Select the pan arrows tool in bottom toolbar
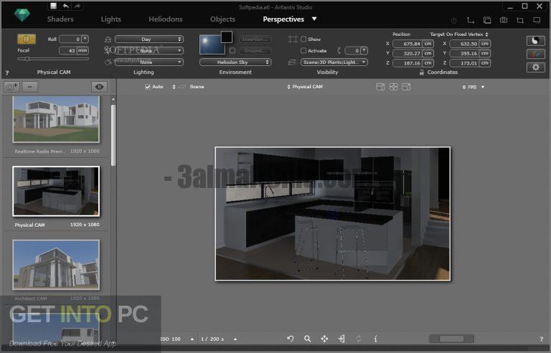This screenshot has width=551, height=353. pyautogui.click(x=324, y=339)
